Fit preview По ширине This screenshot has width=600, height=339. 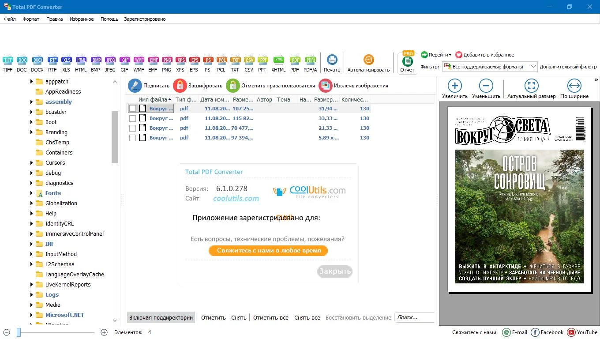[x=574, y=89]
